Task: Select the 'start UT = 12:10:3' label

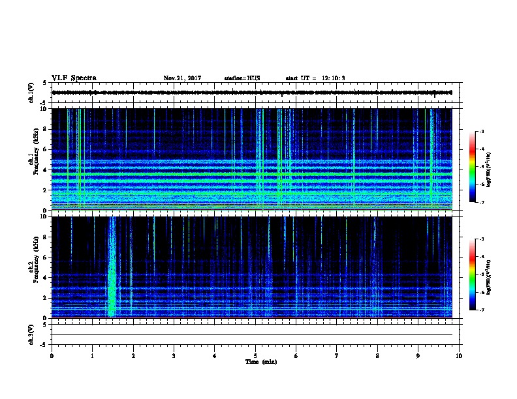Action: coord(315,78)
